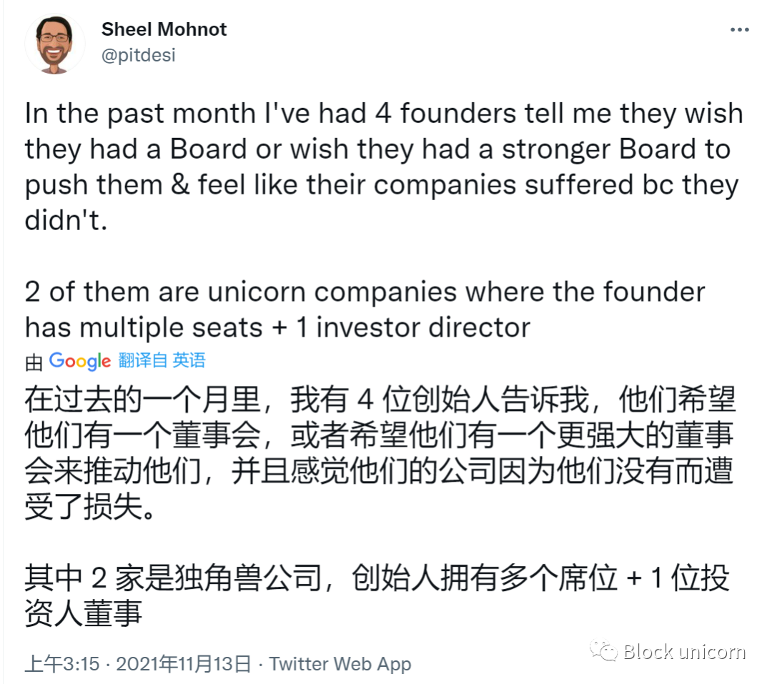Screen dimensions: 772x684
Task: Click the Block unicorn watermark text
Action: pos(684,651)
